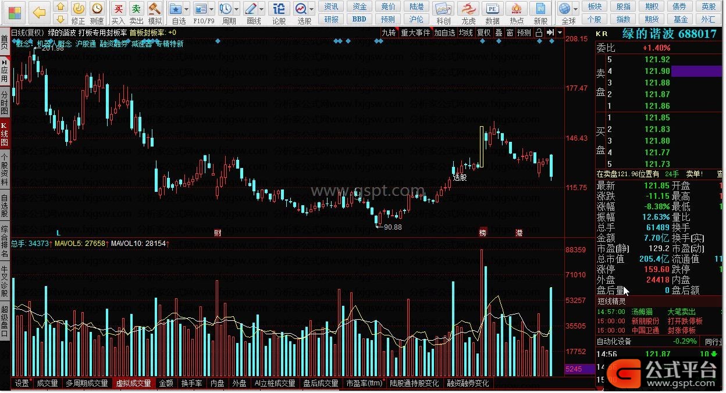Image resolution: width=726 pixels, height=393 pixels.
Task: Toggle 均线 moving averages display
Action: click(465, 33)
